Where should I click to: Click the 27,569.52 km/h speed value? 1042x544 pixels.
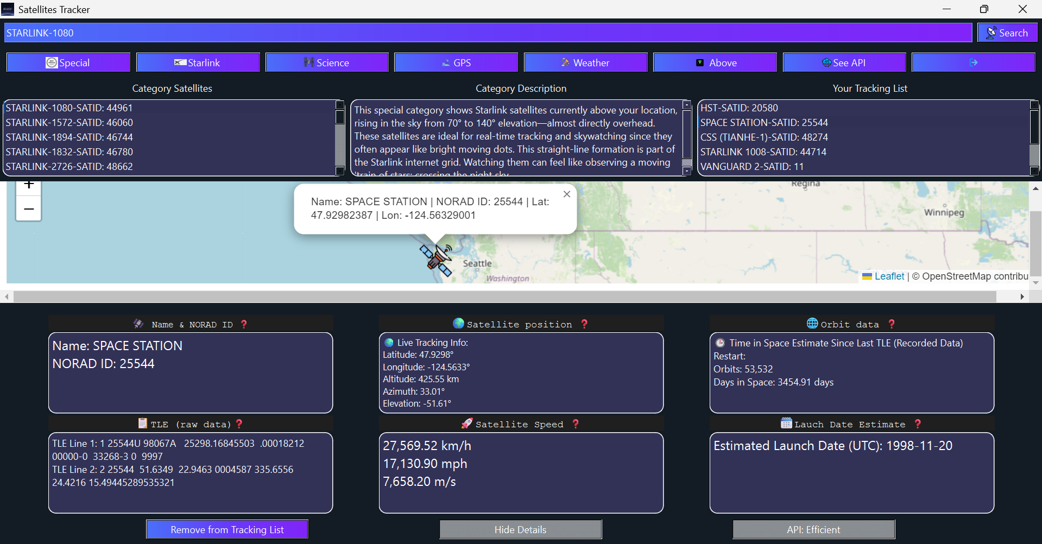pos(427,446)
